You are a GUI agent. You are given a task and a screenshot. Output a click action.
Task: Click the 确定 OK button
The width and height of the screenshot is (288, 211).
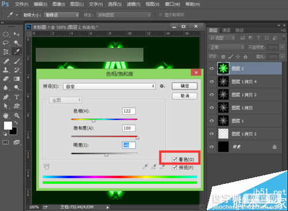(x=184, y=86)
